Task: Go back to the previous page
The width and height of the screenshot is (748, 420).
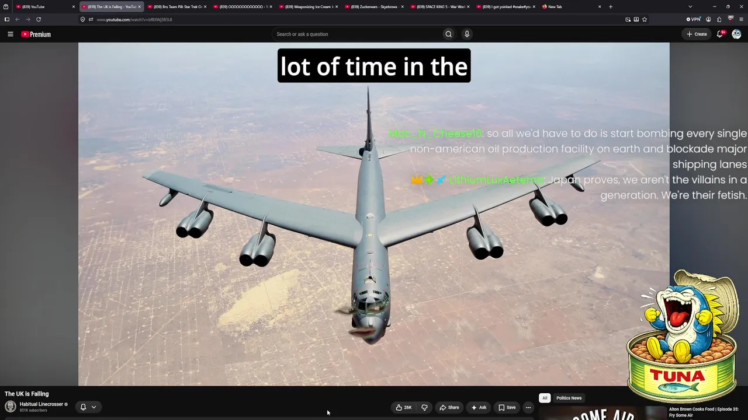Action: tap(17, 19)
